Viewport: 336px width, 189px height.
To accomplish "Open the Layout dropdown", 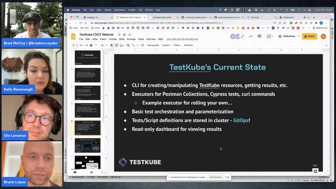I will click(166, 45).
